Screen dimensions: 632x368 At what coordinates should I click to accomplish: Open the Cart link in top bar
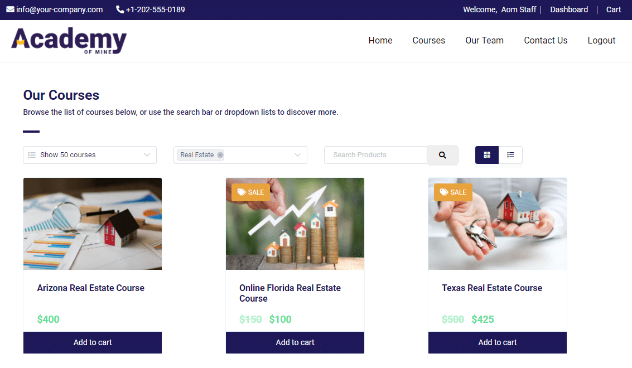(614, 9)
